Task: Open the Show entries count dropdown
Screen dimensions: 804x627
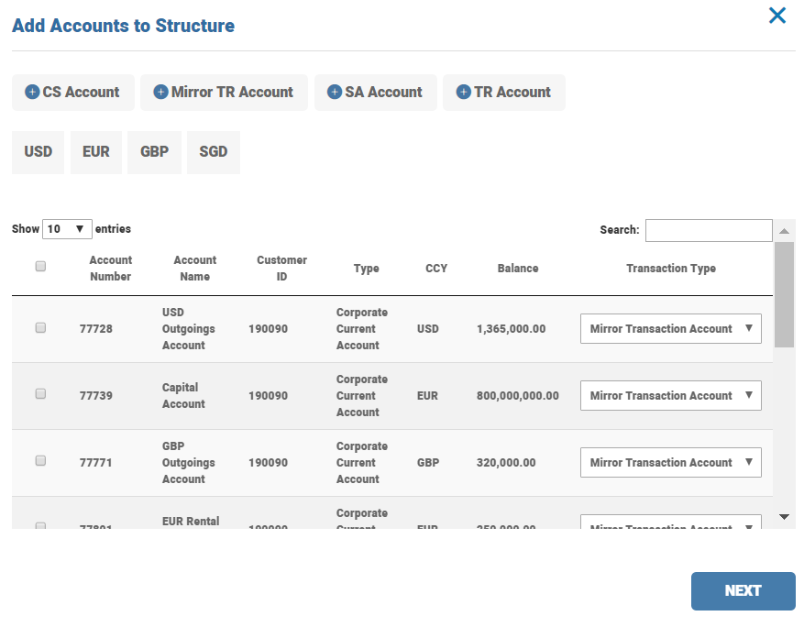Action: tap(67, 229)
